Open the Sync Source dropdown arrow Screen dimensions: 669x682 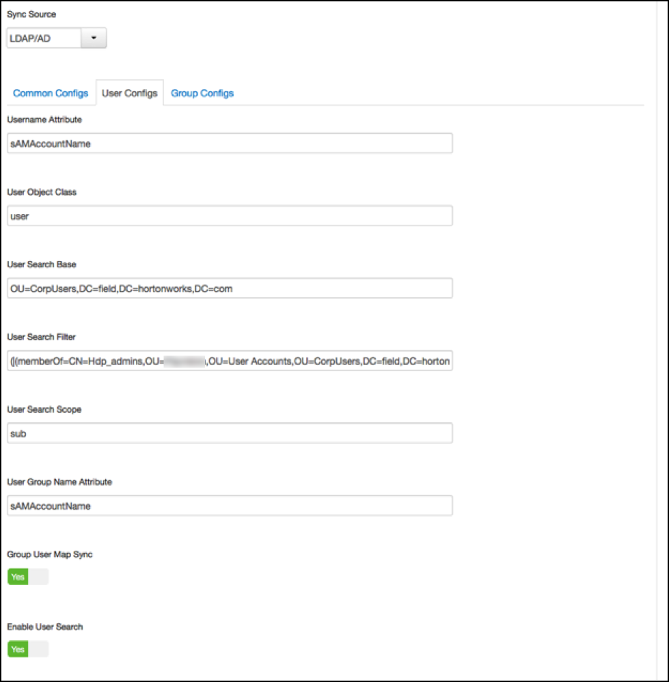point(94,39)
